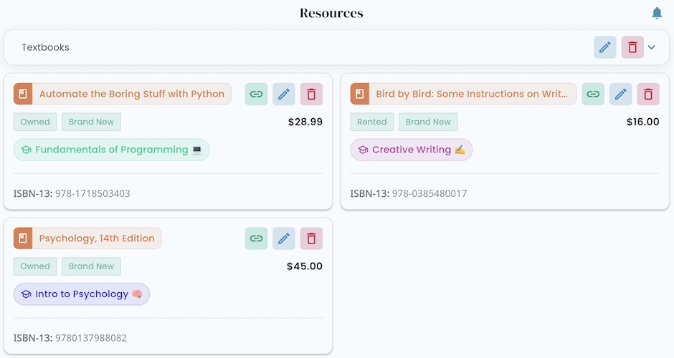Viewport: 674px width, 358px height.
Task: Click the Psychology, 14th Edition title
Action: point(96,238)
